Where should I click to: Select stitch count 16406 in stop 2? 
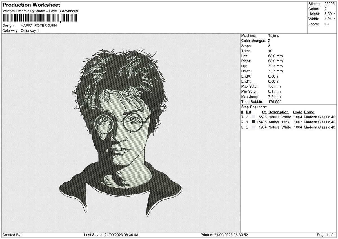[262, 122]
